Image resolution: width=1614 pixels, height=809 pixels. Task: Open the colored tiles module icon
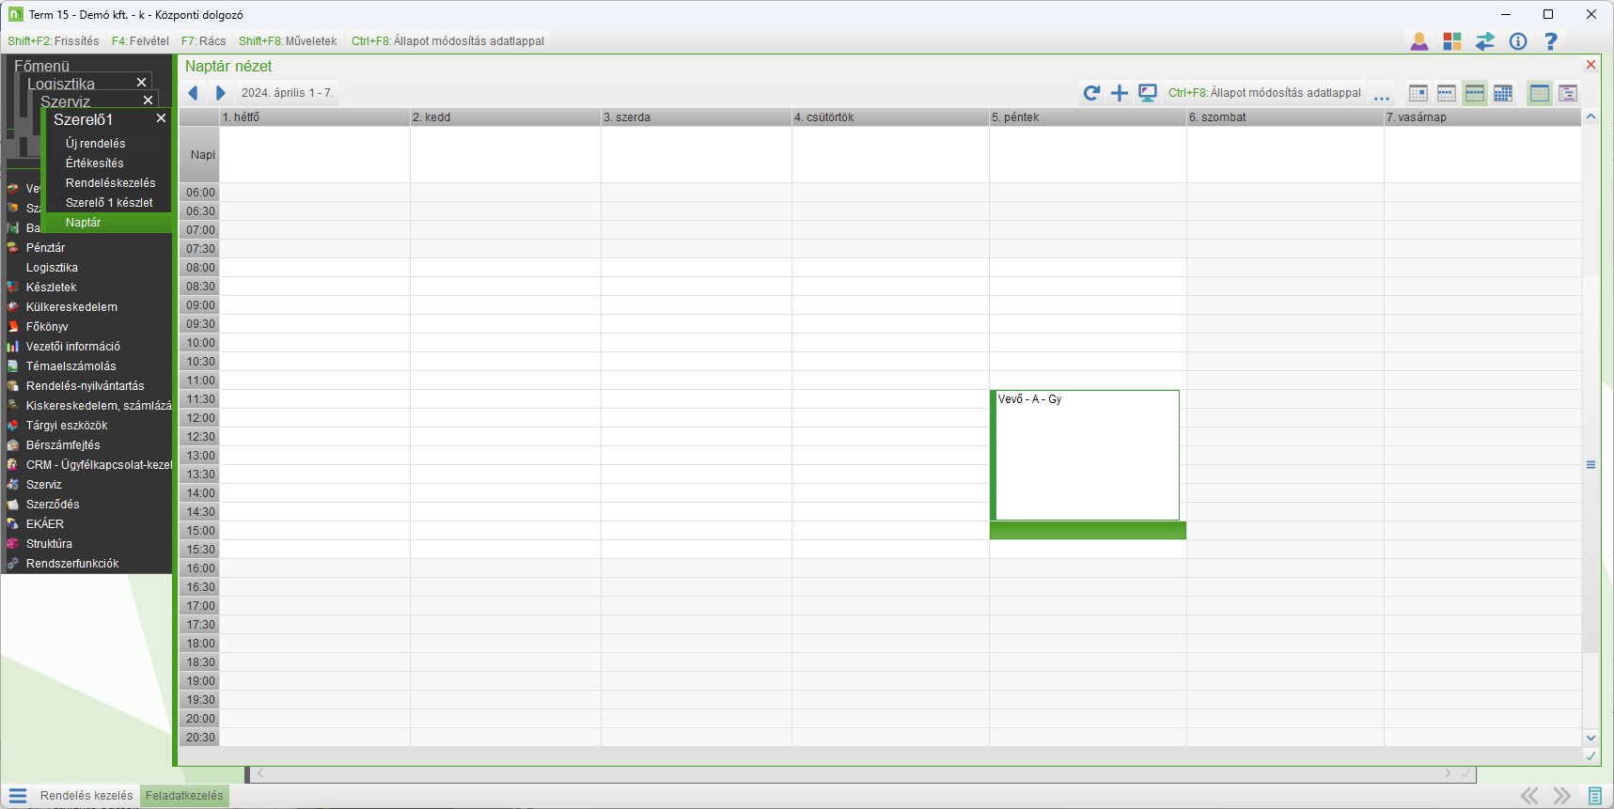pyautogui.click(x=1452, y=41)
